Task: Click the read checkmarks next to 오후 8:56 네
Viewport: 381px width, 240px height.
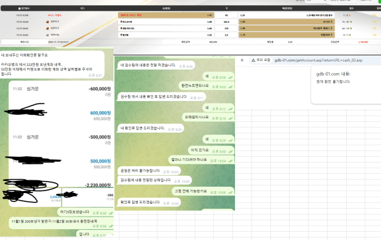Action: (x=231, y=77)
